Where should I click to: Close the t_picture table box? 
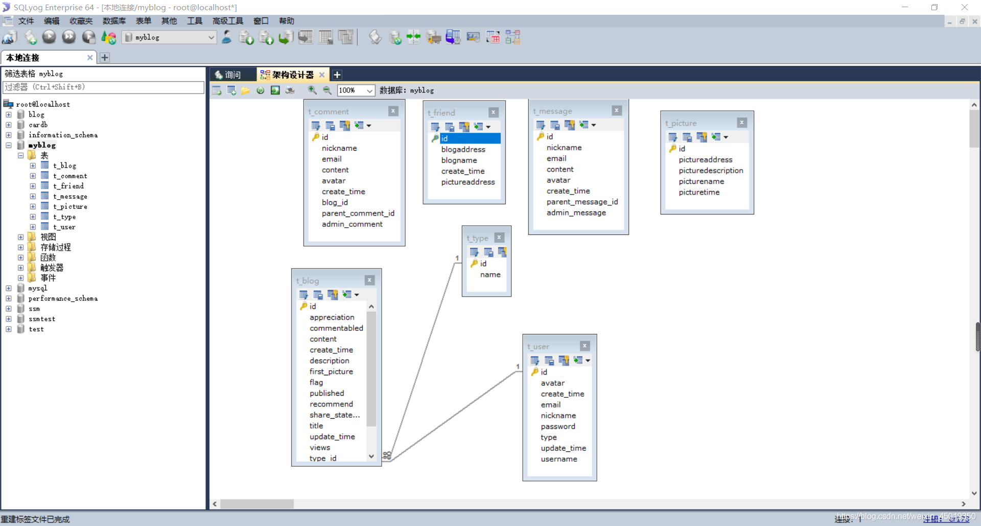coord(742,123)
